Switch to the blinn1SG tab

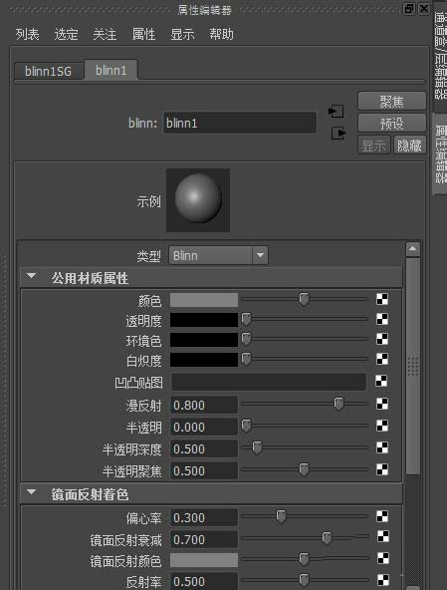[49, 71]
